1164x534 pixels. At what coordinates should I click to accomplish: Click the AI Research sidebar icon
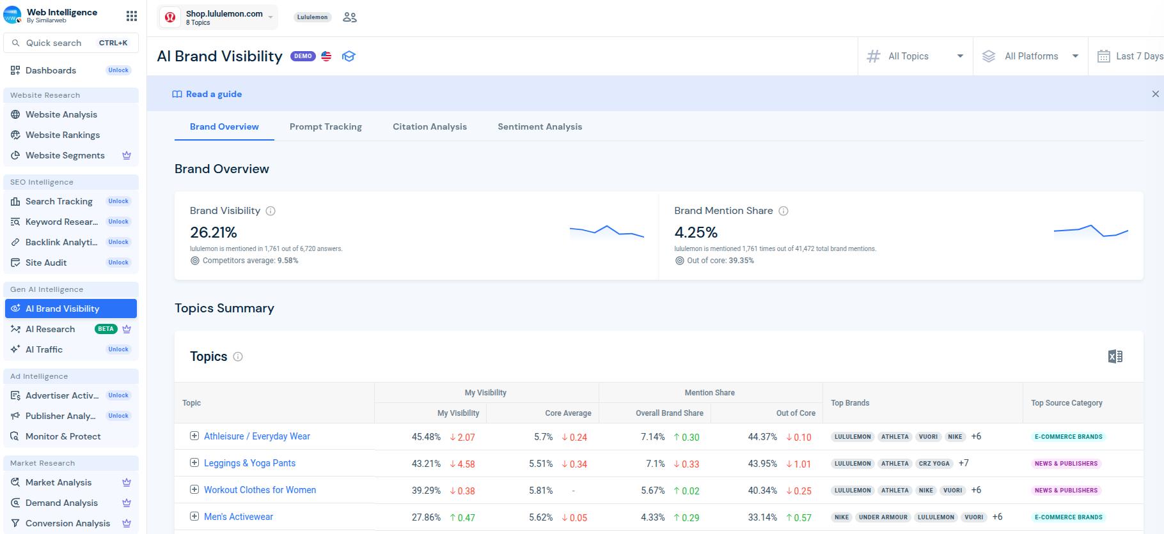(15, 329)
